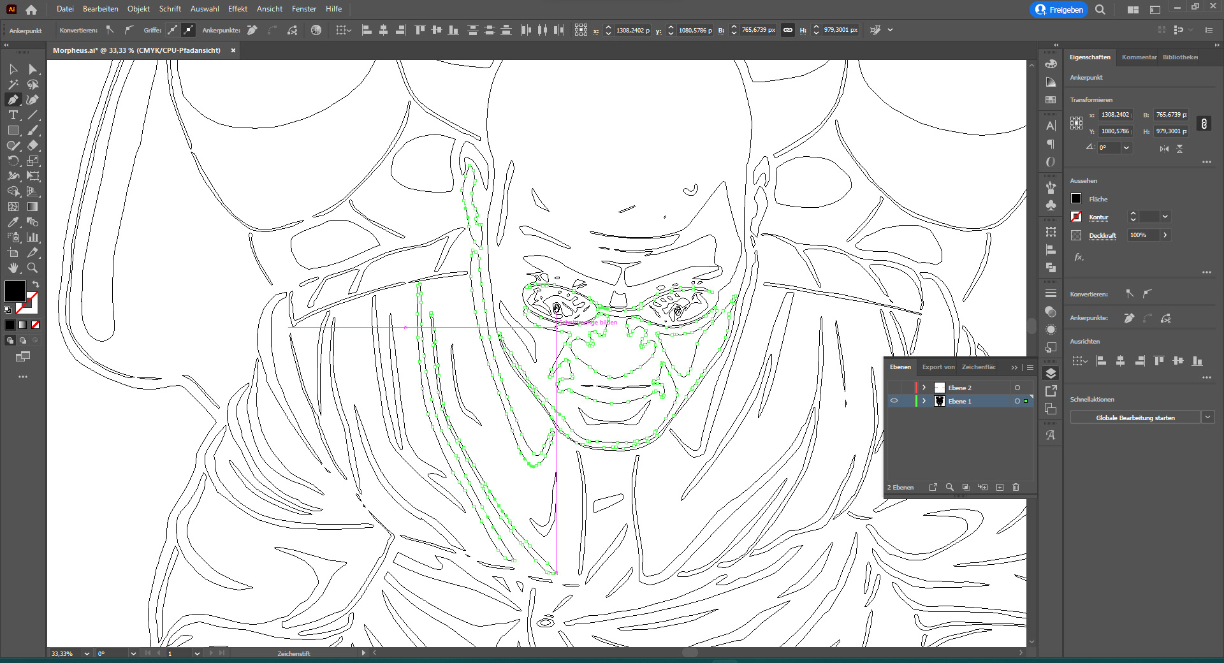This screenshot has height=663, width=1224.
Task: Click the X coordinate field in control bar
Action: coord(632,30)
